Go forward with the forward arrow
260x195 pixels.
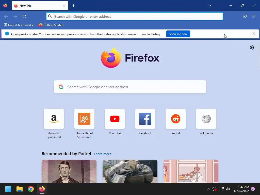point(15,17)
